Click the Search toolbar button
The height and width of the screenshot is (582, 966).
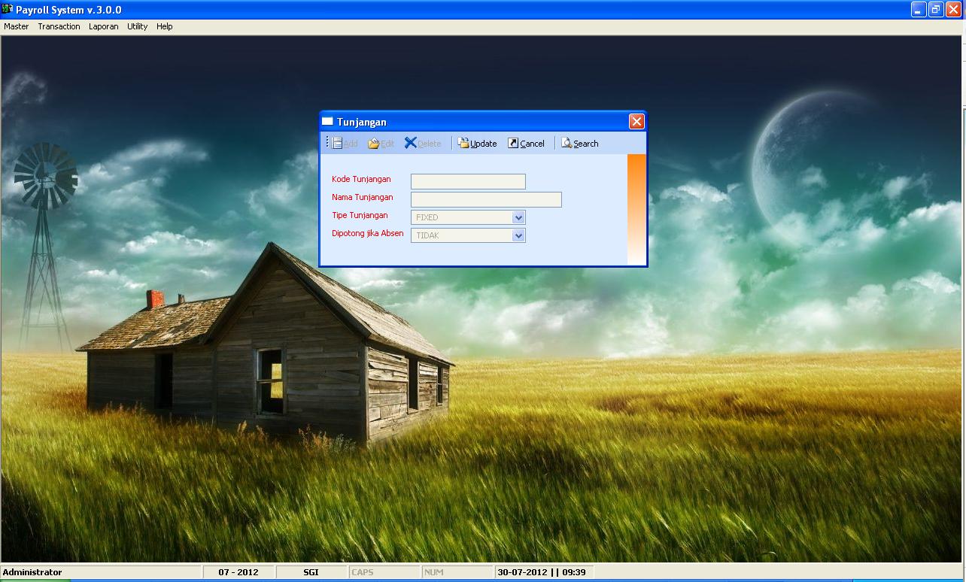coord(580,143)
